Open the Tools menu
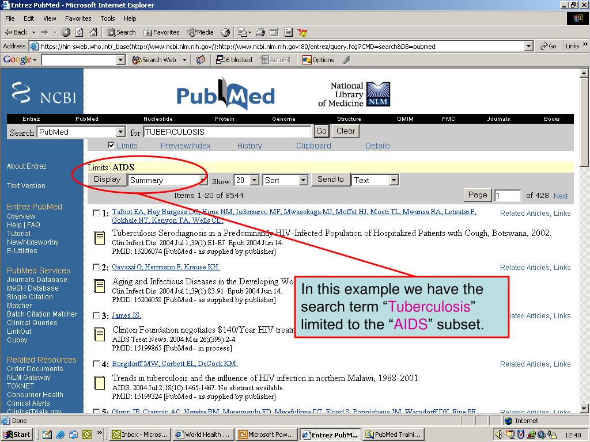Image resolution: width=590 pixels, height=442 pixels. pyautogui.click(x=108, y=18)
